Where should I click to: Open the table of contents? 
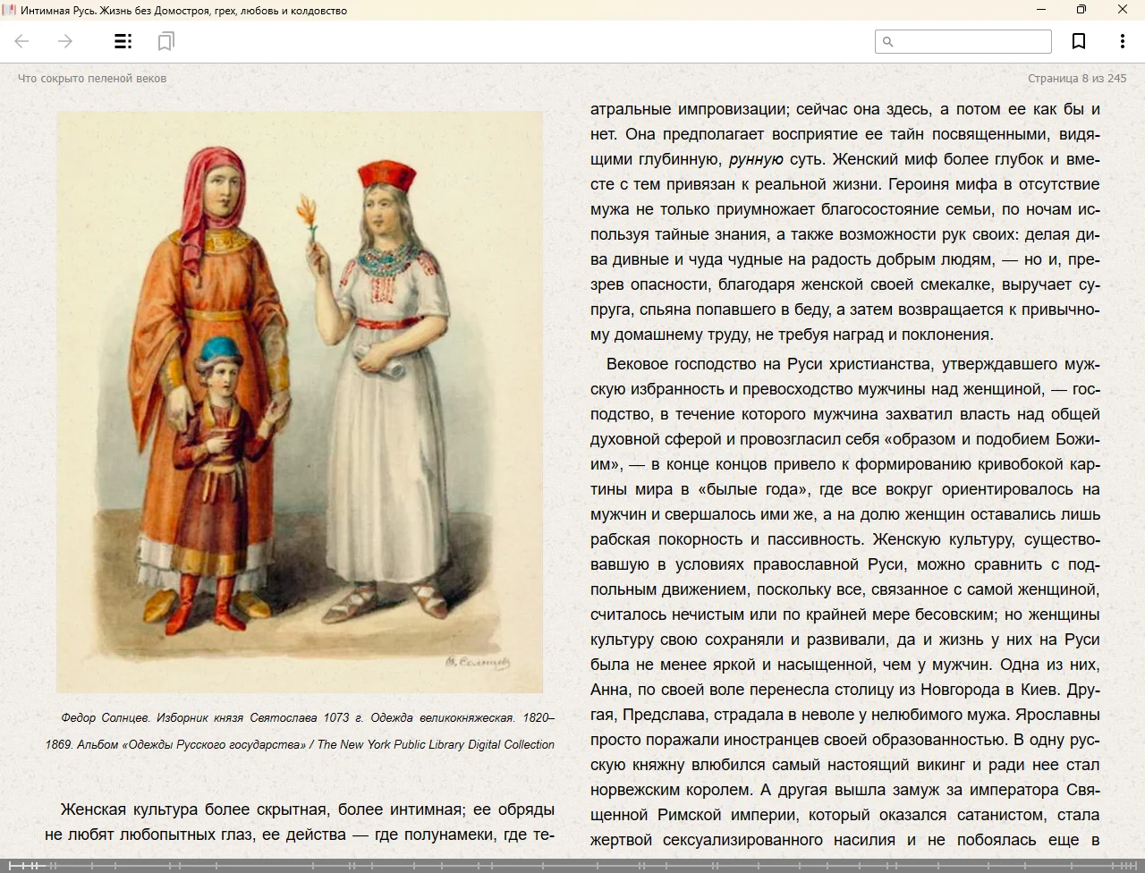123,41
